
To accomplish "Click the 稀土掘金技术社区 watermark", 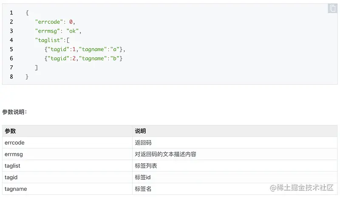I will [302, 187].
